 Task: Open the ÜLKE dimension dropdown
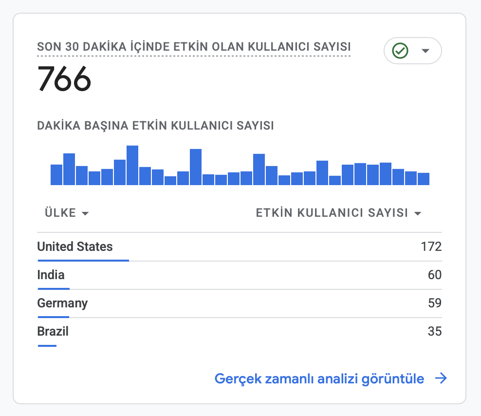click(67, 213)
